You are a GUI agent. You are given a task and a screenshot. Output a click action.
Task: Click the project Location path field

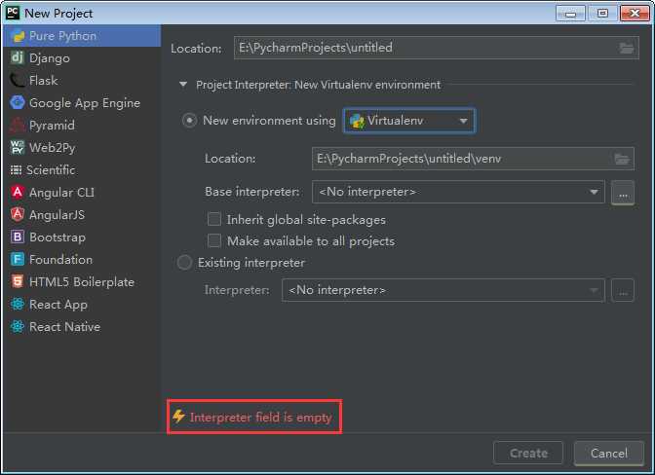point(436,48)
